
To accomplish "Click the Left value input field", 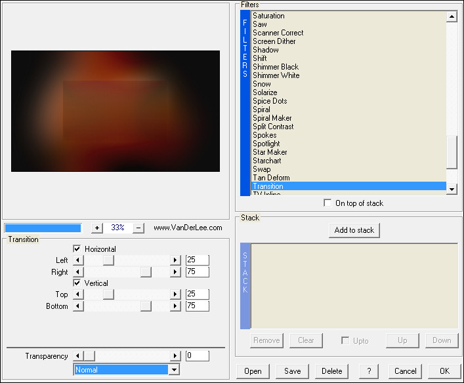I will pyautogui.click(x=198, y=260).
